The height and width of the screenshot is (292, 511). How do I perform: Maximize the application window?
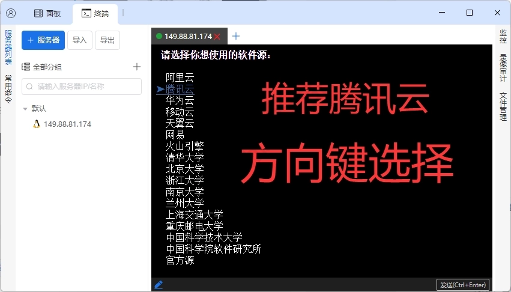point(470,13)
